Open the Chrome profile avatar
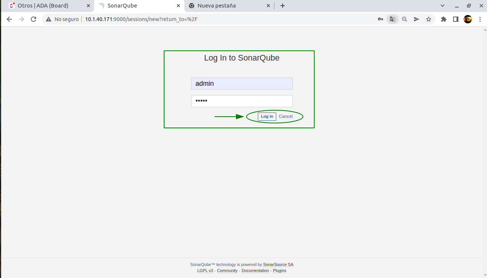Image resolution: width=487 pixels, height=278 pixels. [x=468, y=19]
